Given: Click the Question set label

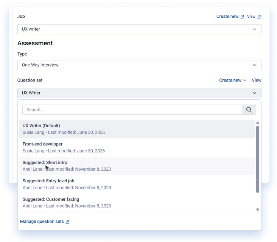Looking at the screenshot, I should (x=30, y=80).
